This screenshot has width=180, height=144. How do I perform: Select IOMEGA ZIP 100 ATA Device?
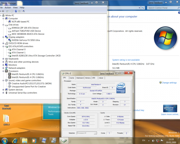25,28
